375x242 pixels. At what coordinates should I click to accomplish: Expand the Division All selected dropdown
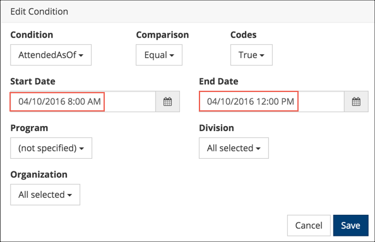pos(234,148)
